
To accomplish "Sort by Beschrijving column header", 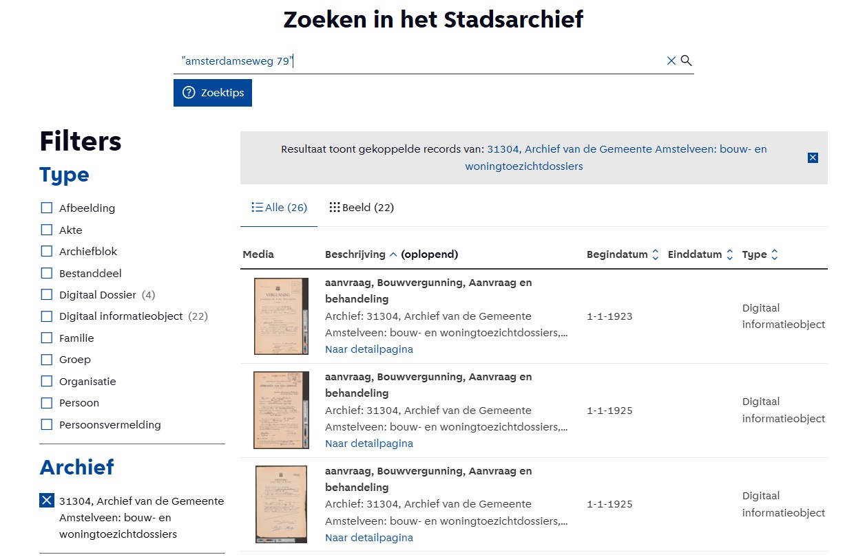I will point(391,254).
